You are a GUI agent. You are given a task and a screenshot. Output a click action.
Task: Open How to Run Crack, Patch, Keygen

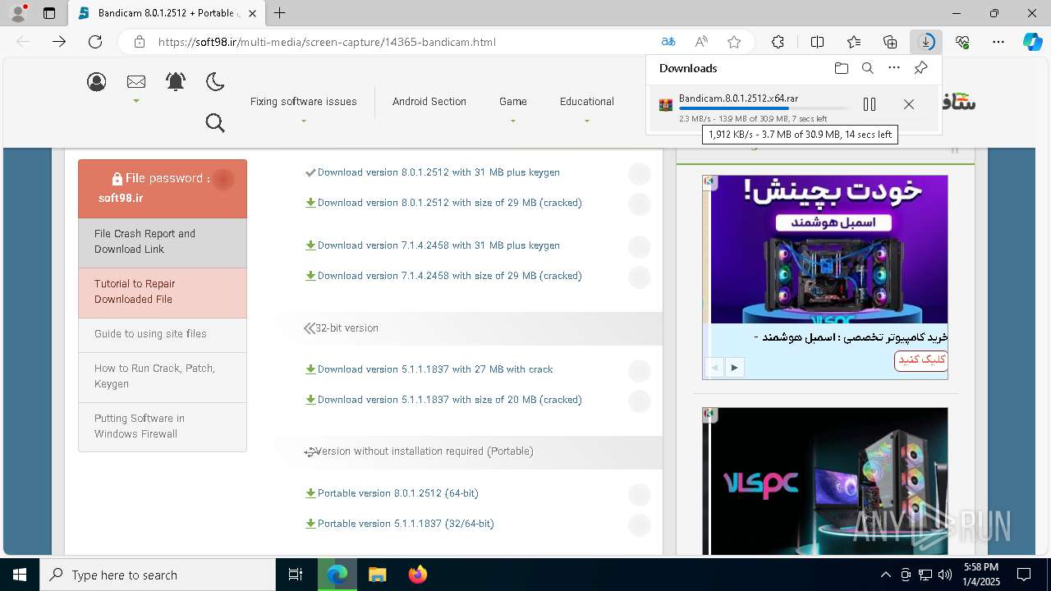pos(163,377)
